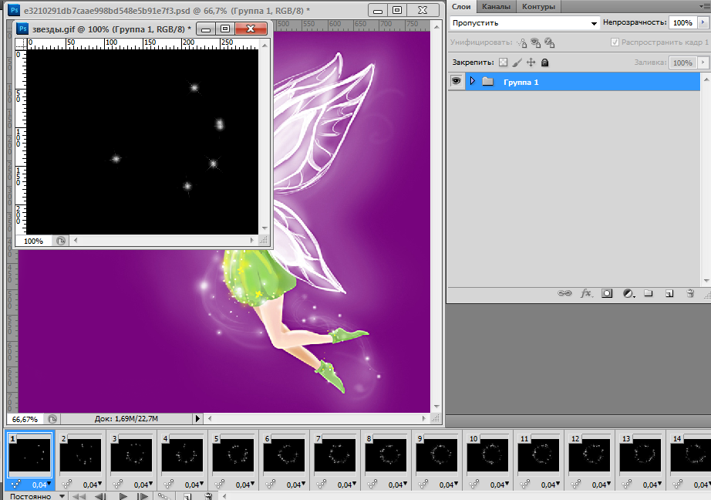711x500 pixels.
Task: Select animation frame 13 thumbnail
Action: tap(640, 455)
